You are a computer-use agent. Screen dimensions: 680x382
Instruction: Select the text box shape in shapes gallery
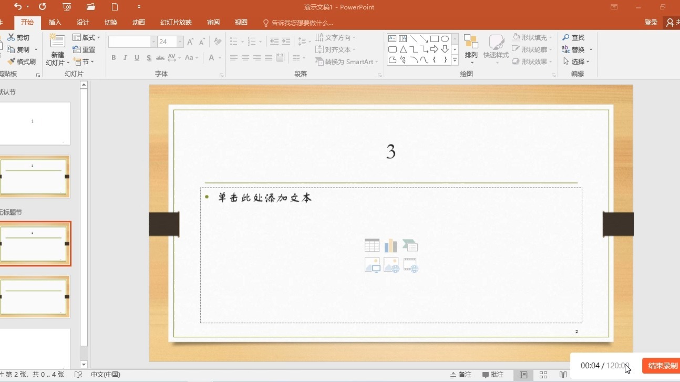(393, 38)
